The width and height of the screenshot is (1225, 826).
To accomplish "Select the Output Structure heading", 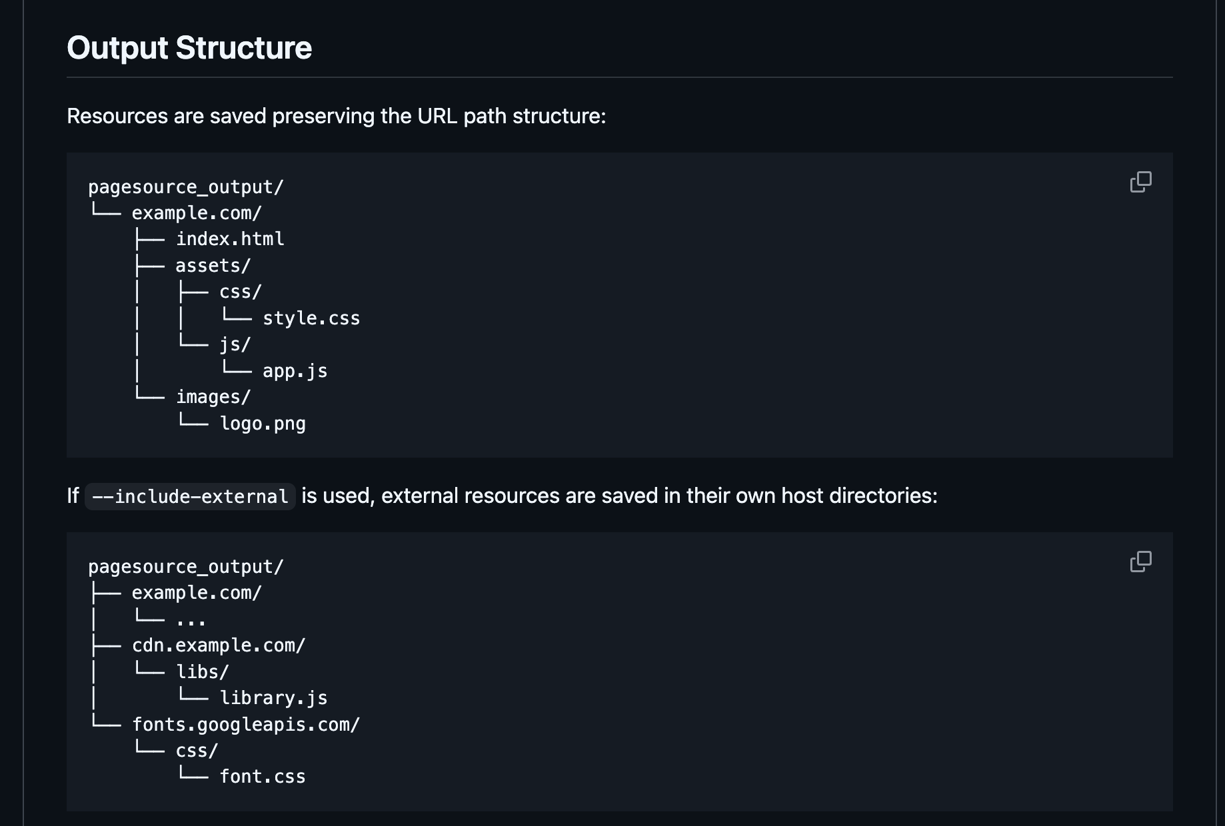I will tap(189, 47).
